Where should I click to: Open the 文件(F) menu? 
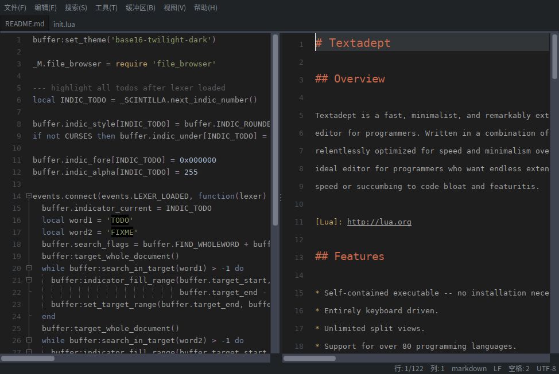click(x=15, y=7)
